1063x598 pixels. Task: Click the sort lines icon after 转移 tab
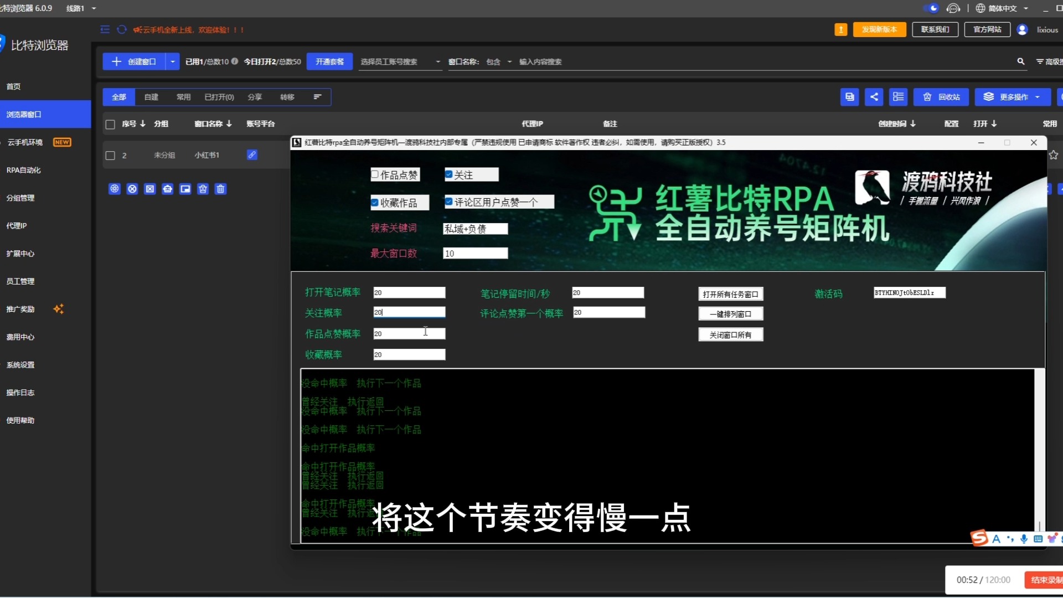coord(317,97)
